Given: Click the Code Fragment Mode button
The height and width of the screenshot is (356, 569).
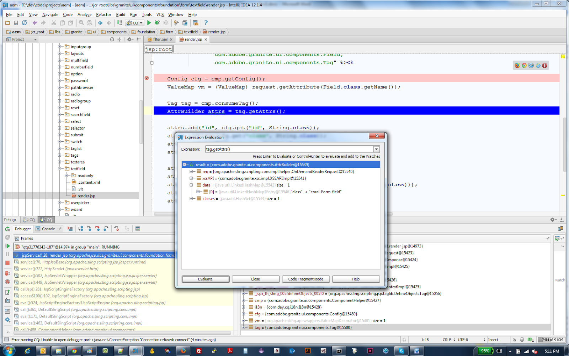Looking at the screenshot, I should 306,279.
